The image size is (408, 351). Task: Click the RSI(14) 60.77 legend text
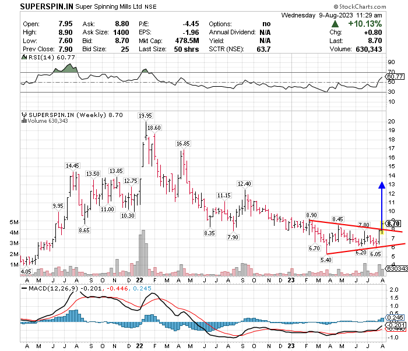pyautogui.click(x=51, y=57)
